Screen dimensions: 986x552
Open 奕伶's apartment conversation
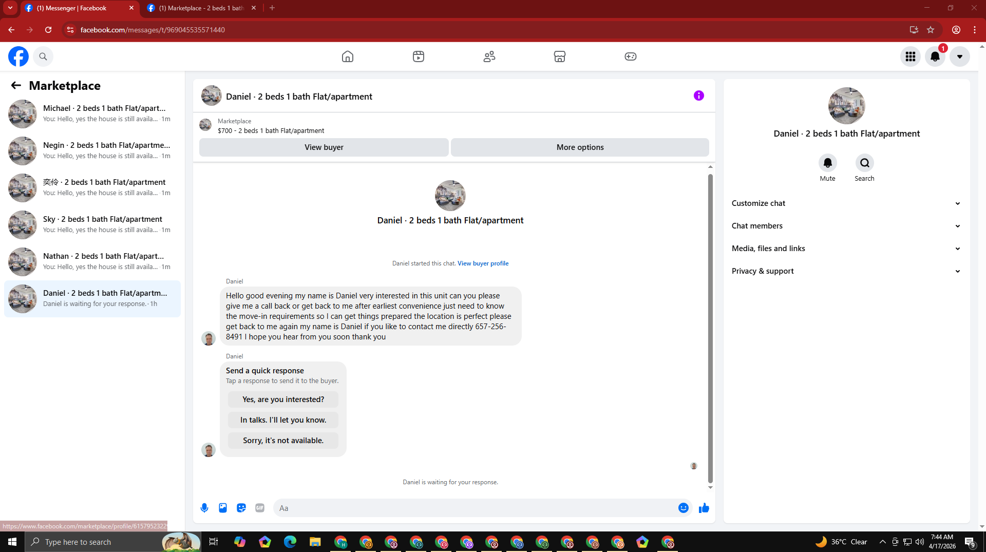[x=92, y=188]
